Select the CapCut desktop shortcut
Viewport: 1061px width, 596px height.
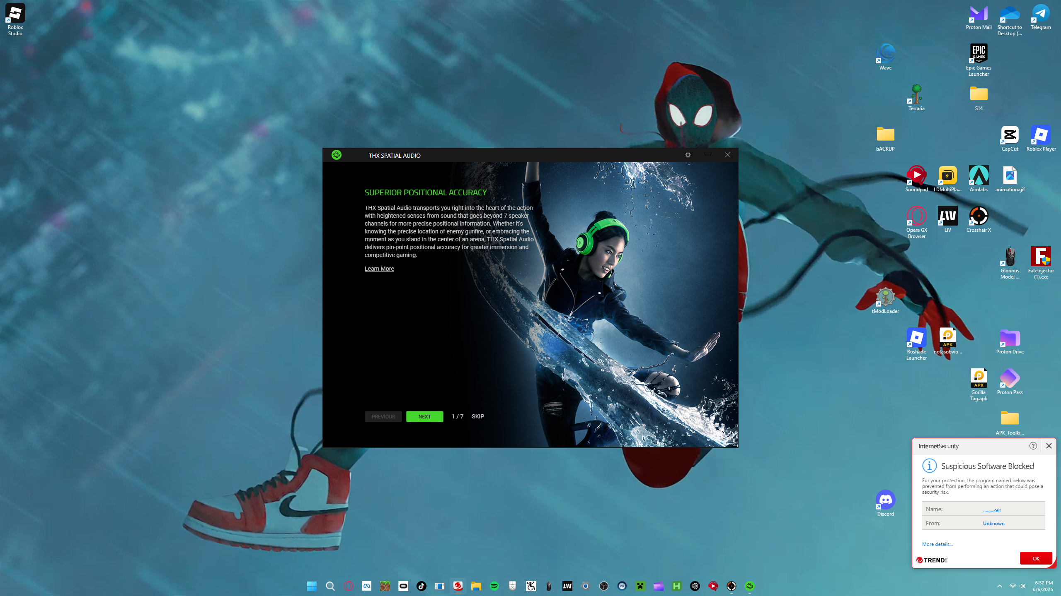pyautogui.click(x=1010, y=138)
